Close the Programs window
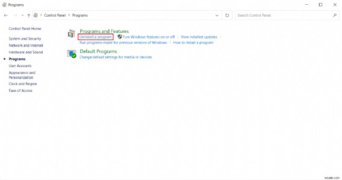The image size is (342, 180). [335, 5]
